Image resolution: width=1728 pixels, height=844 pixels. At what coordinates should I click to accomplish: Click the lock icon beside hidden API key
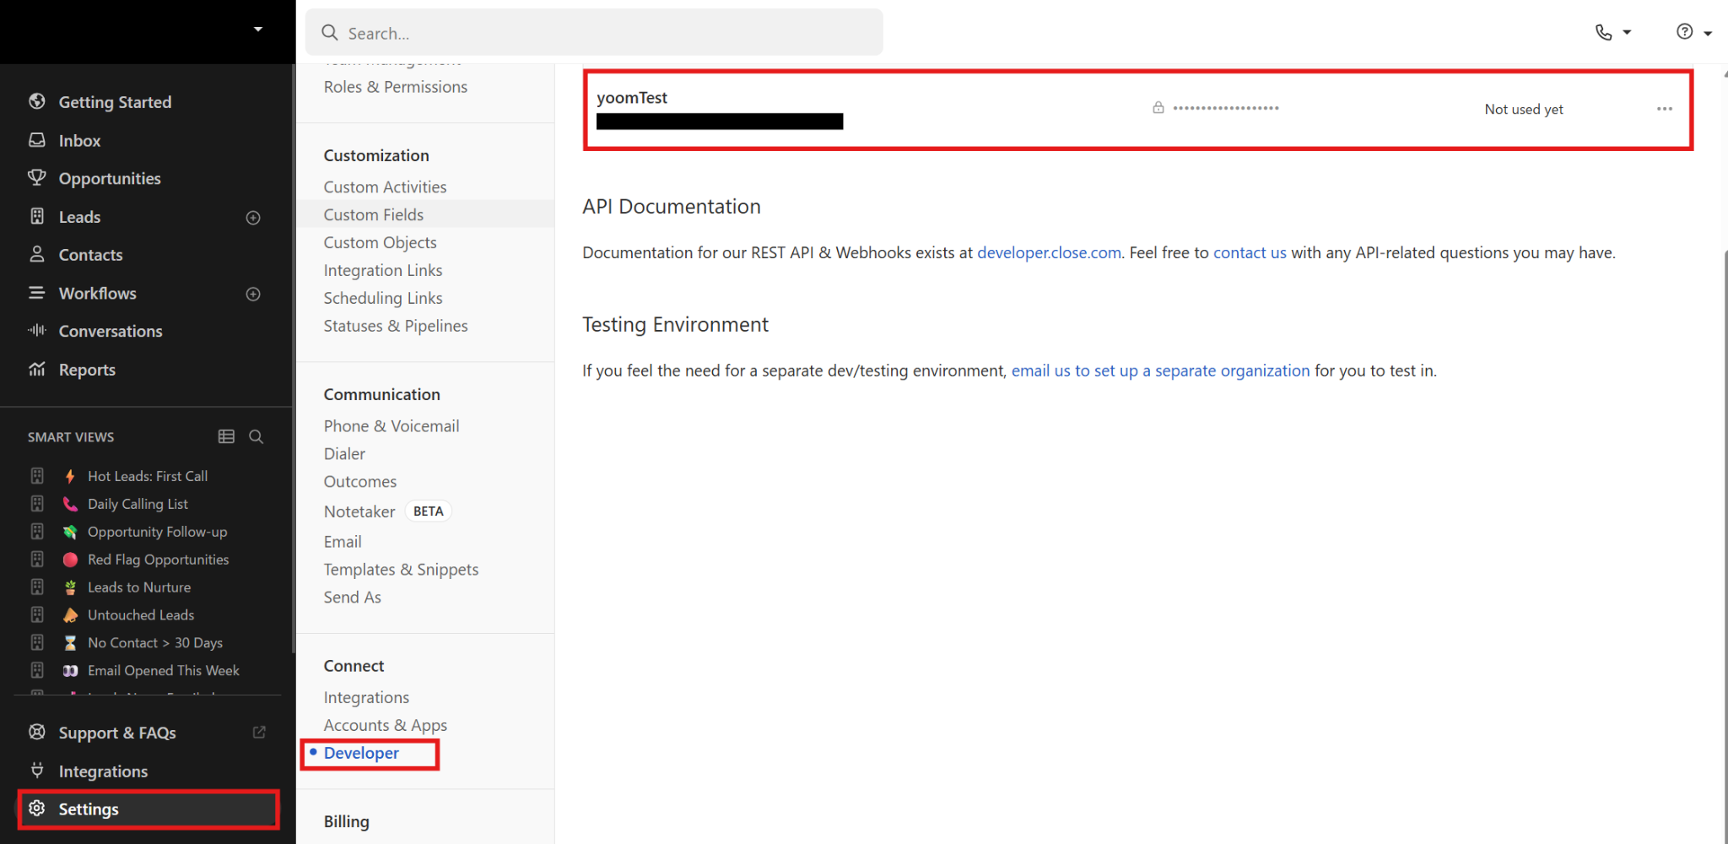[x=1158, y=108]
